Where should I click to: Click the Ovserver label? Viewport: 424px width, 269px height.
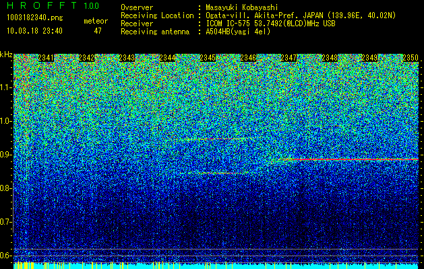pyautogui.click(x=137, y=7)
